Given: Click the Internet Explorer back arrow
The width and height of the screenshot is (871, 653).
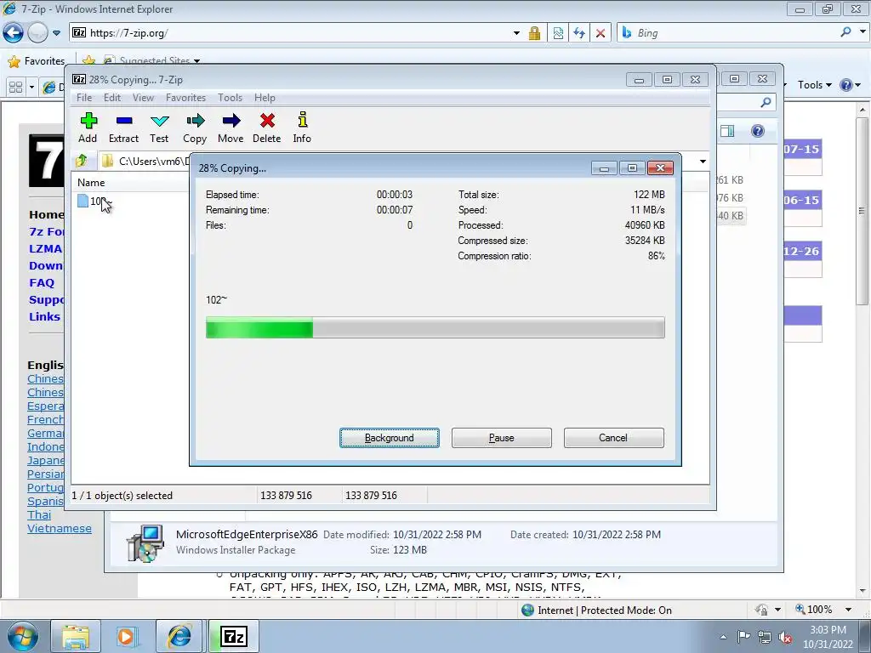Looking at the screenshot, I should coord(14,33).
